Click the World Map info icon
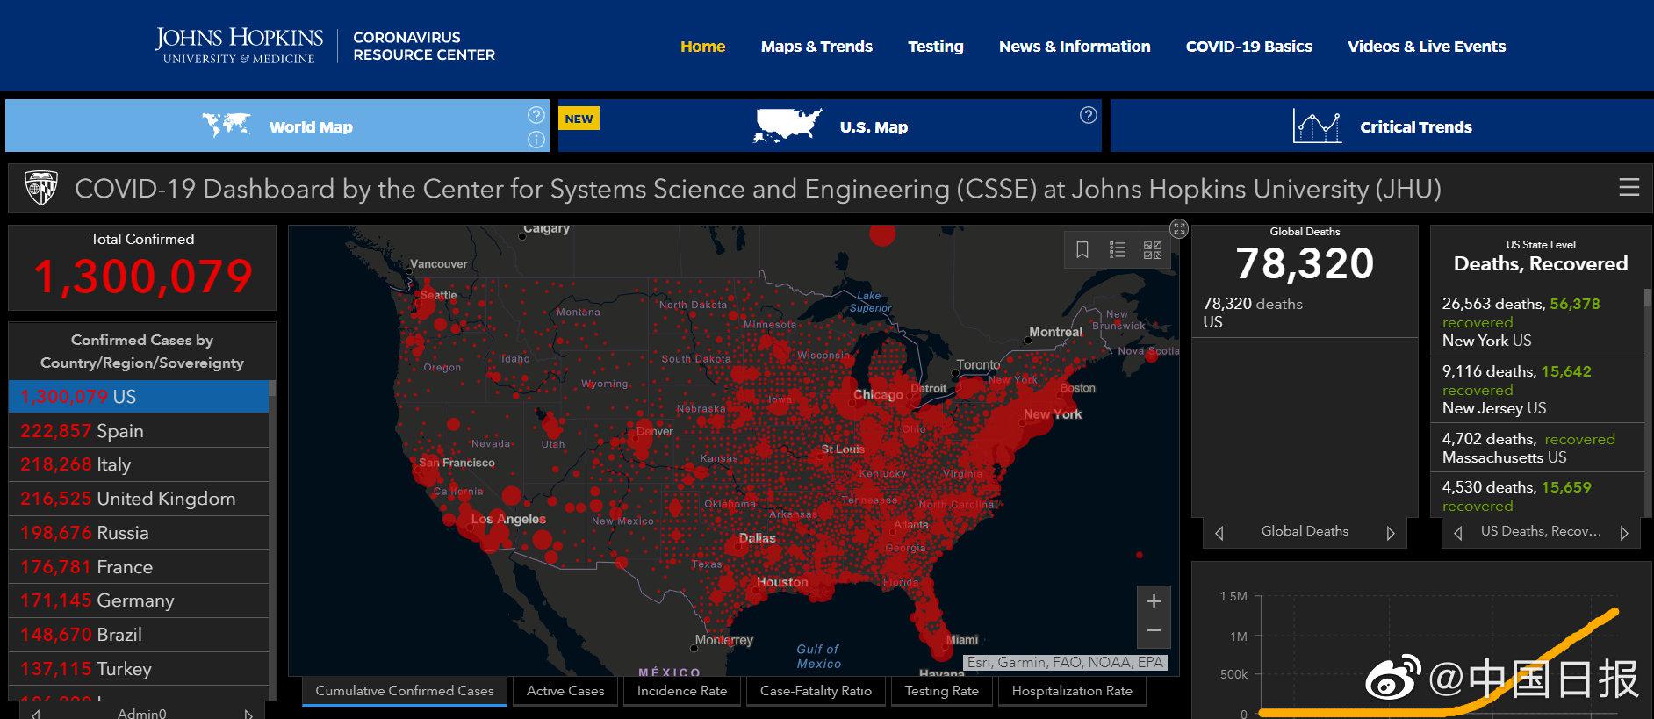 [536, 140]
